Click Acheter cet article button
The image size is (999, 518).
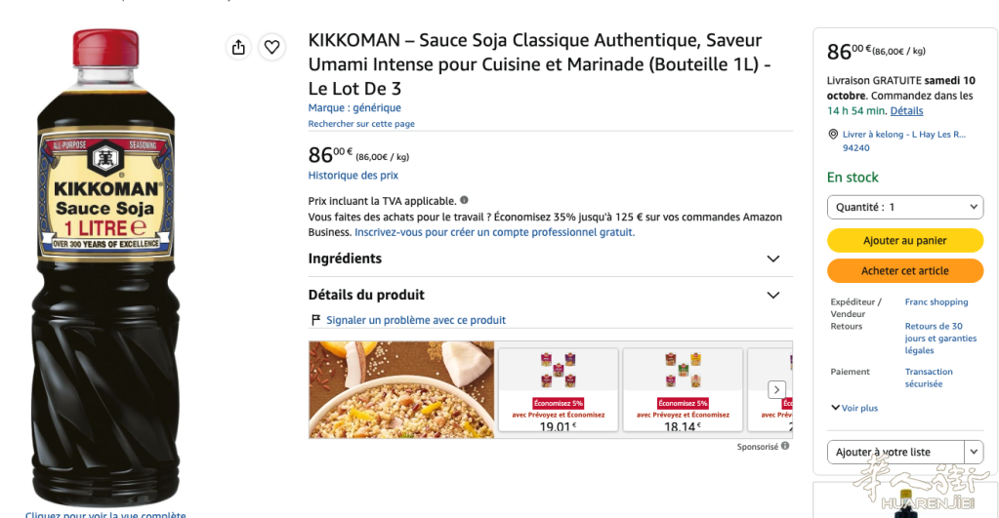point(905,271)
